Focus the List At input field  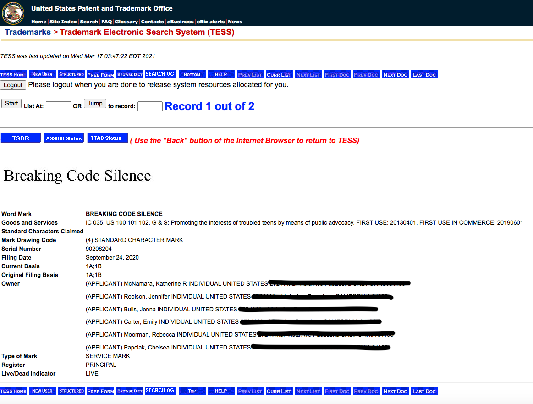pyautogui.click(x=58, y=106)
